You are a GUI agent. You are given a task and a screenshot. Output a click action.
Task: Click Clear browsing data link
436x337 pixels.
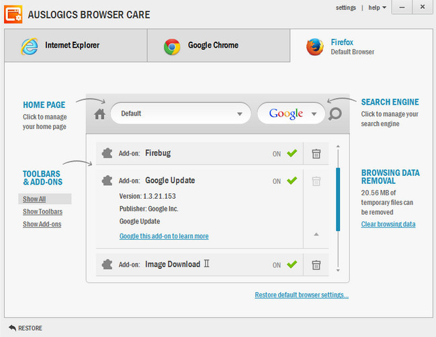point(388,224)
